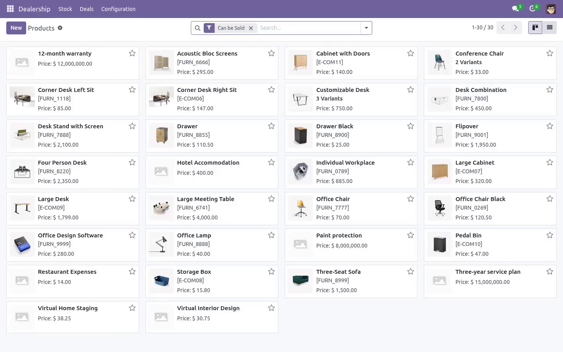Click the filter funnel icon in search

(x=209, y=28)
